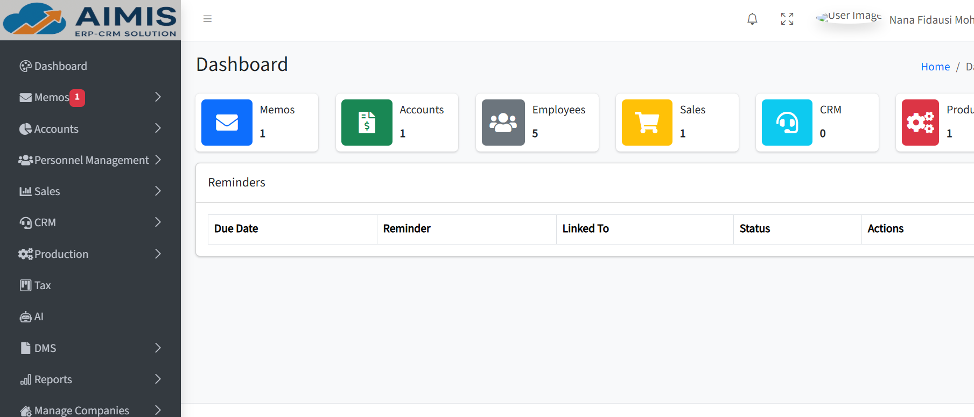Open the AI robot icon in the sidebar
This screenshot has width=974, height=417.
coord(25,316)
